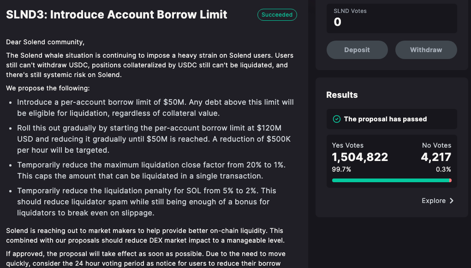Screen dimensions: 471x268
Task: Click the green vote results progress bar
Action: [390, 180]
